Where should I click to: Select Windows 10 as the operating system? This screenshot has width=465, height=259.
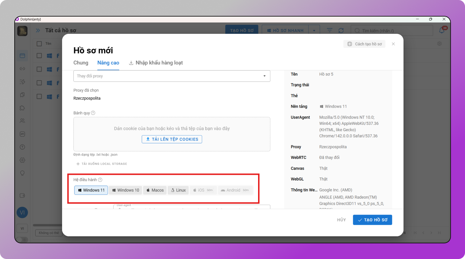pos(126,190)
